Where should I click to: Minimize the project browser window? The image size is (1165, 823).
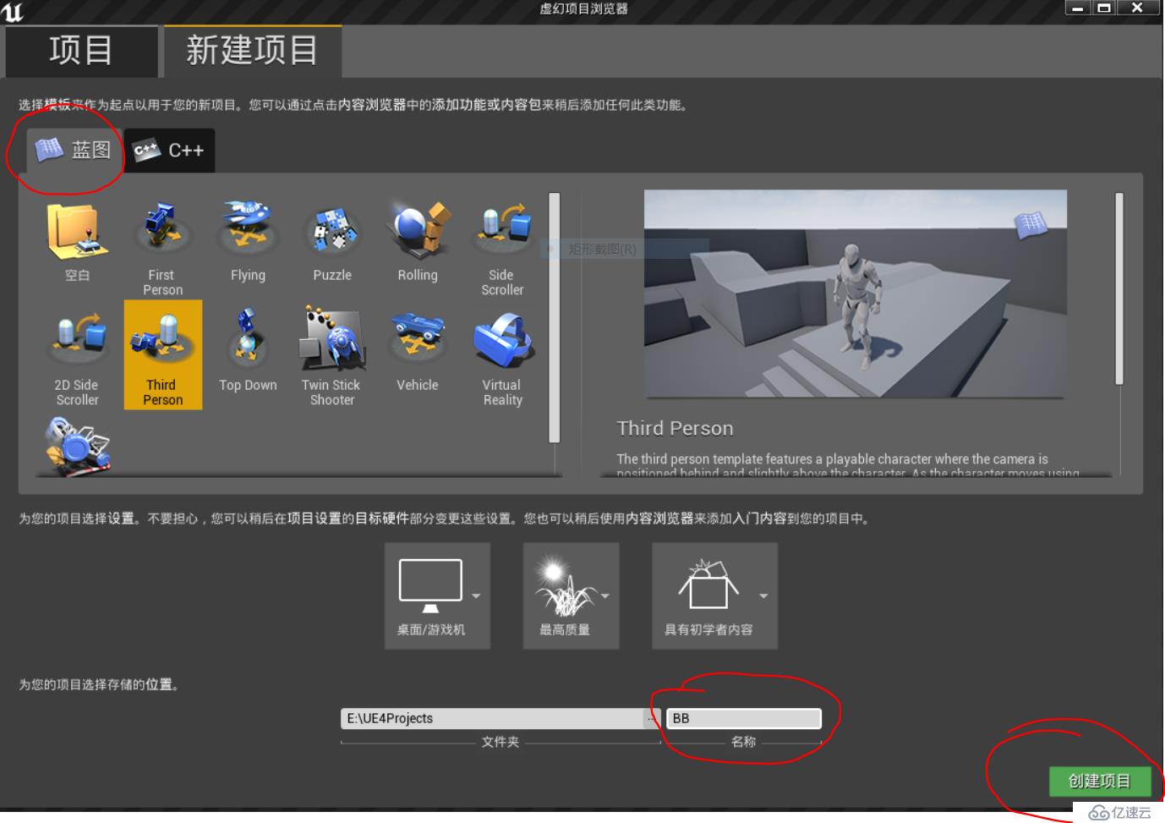1078,8
